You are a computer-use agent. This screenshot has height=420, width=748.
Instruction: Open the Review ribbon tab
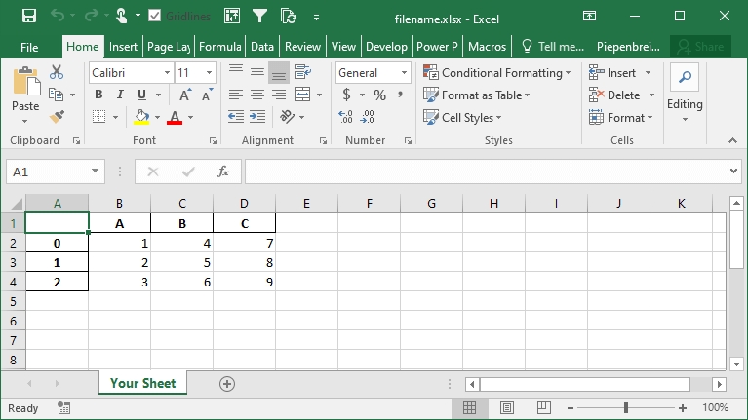click(x=302, y=46)
